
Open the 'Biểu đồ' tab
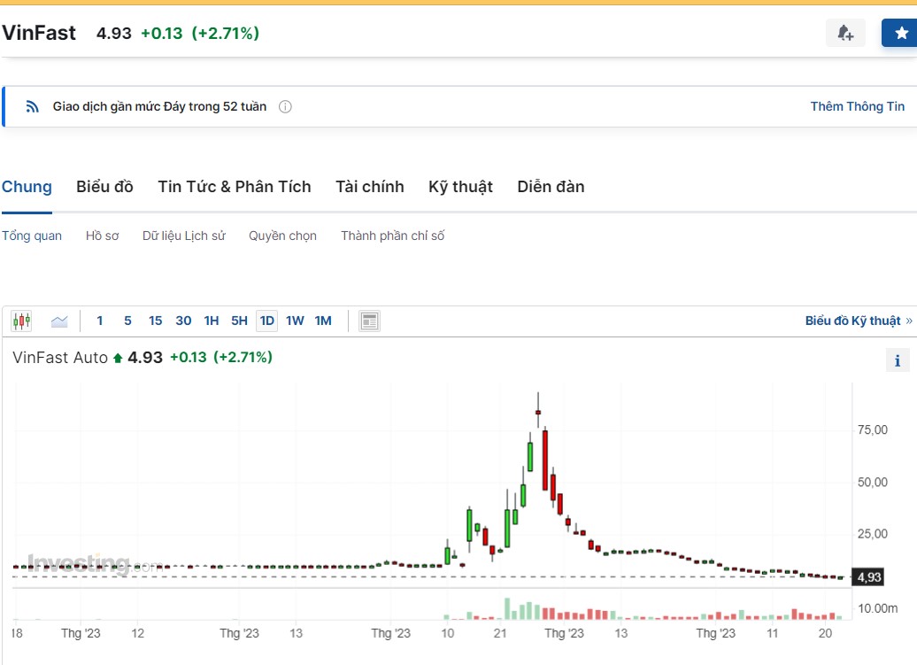[x=104, y=187]
